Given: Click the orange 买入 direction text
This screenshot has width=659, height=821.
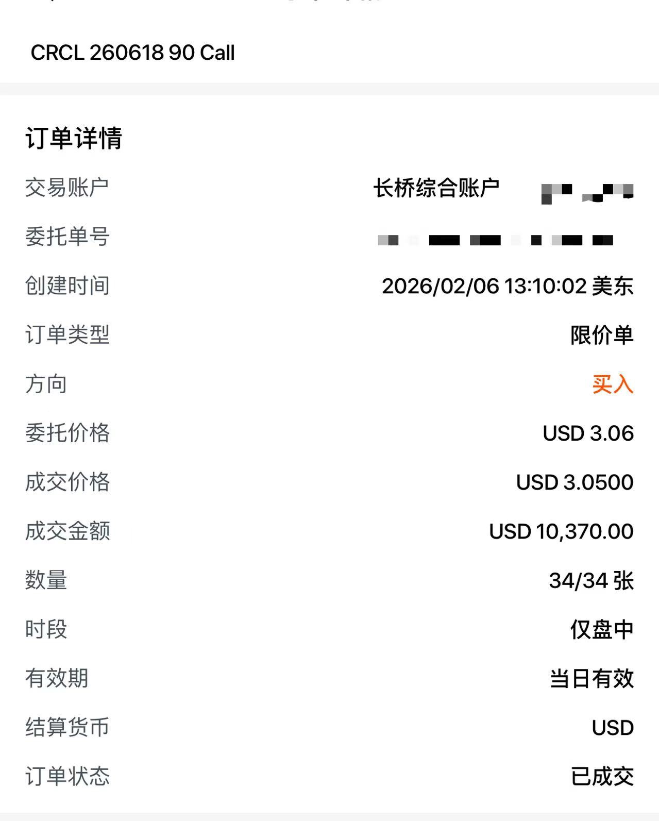Looking at the screenshot, I should 612,384.
